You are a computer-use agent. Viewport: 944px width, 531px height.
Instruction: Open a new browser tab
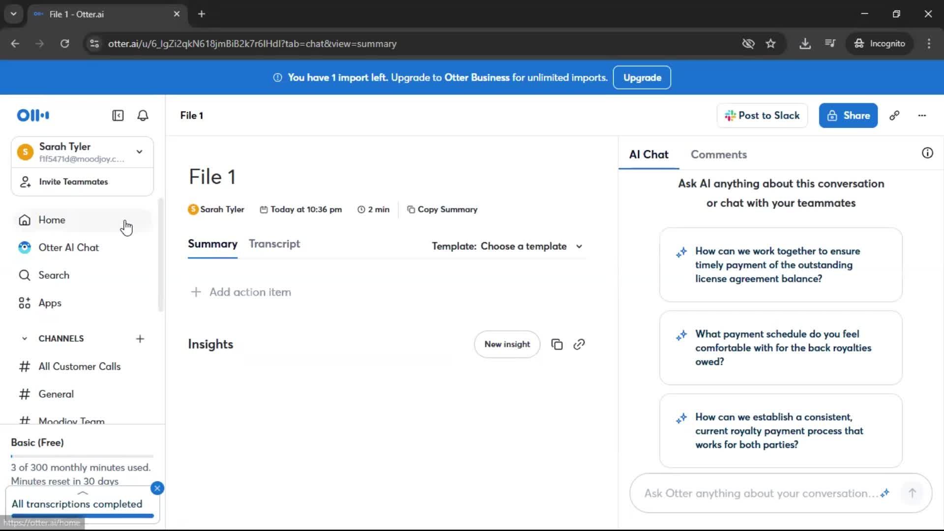pos(202,14)
